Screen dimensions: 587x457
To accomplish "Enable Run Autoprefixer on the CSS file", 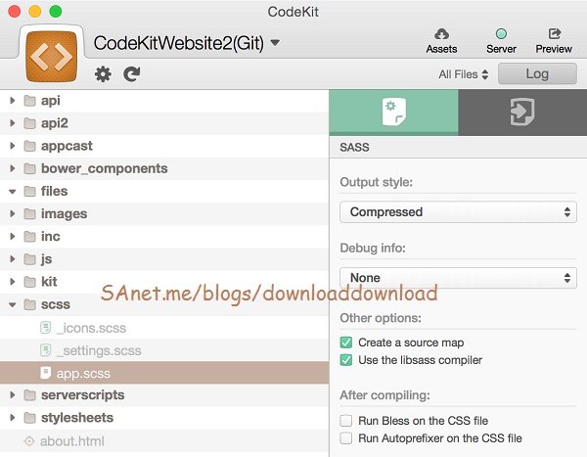I will click(x=346, y=438).
